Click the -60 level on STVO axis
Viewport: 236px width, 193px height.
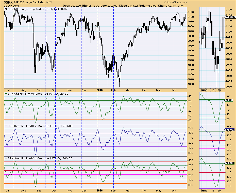click(190, 120)
